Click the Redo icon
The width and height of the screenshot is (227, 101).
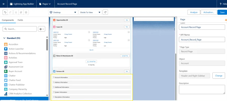click(x=10, y=12)
